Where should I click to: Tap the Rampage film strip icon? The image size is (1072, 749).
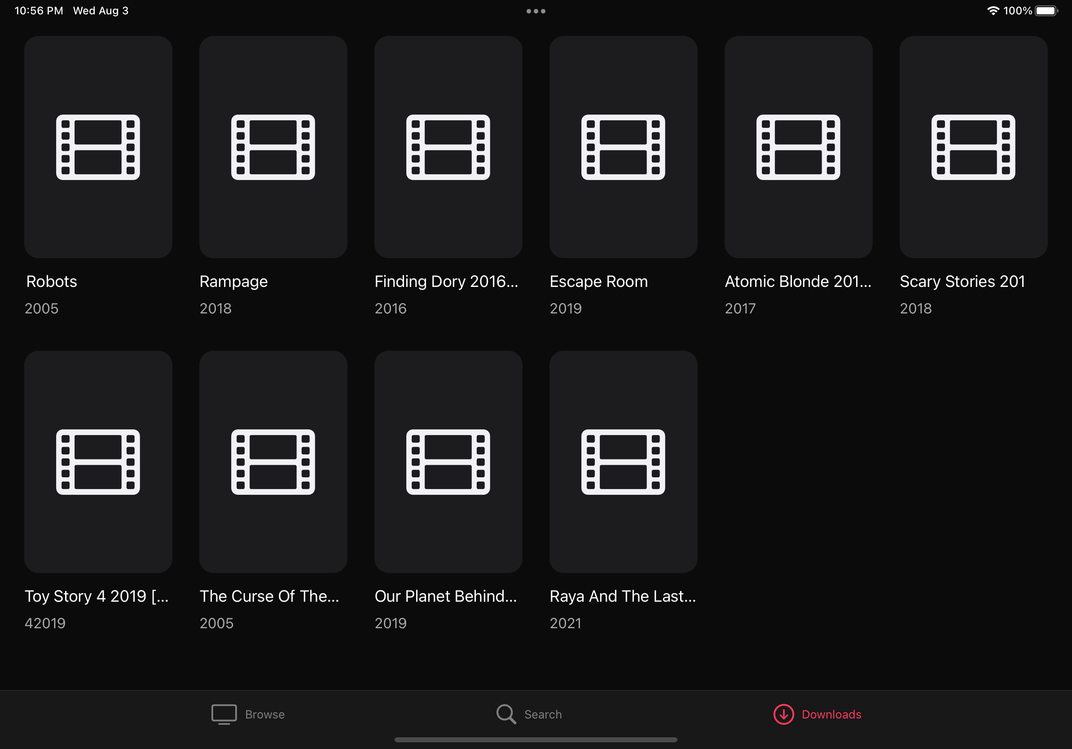(273, 147)
